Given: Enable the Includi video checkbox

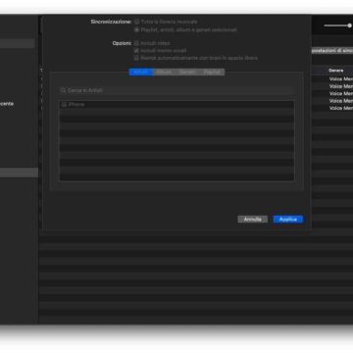Looking at the screenshot, I should click(136, 43).
